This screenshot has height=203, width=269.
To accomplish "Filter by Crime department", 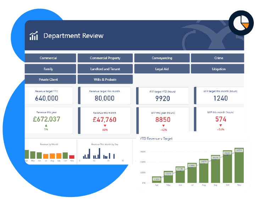I will tap(218, 58).
